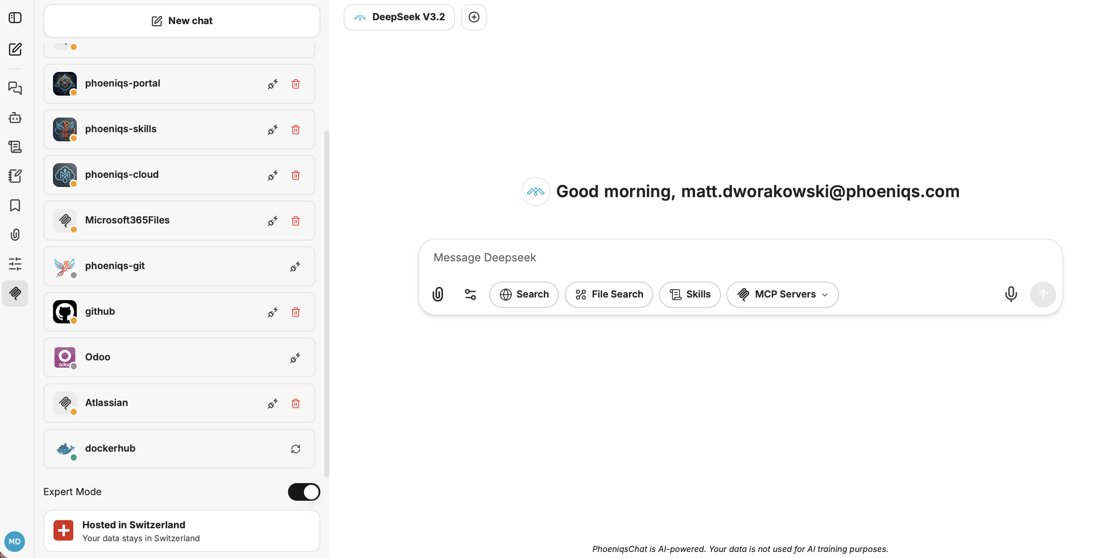This screenshot has height=558, width=1102.
Task: Open the Hosted in Switzerland card
Action: [182, 531]
